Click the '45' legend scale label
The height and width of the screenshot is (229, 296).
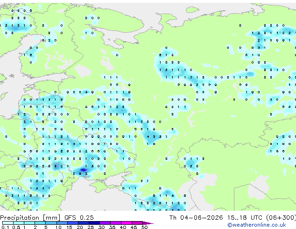click(x=134, y=227)
